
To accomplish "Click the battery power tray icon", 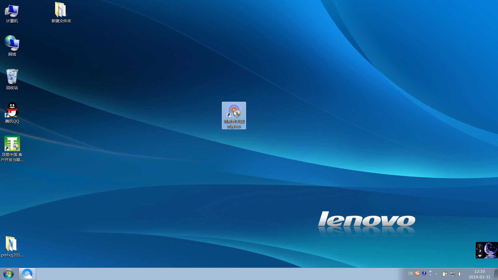I will click(445, 274).
